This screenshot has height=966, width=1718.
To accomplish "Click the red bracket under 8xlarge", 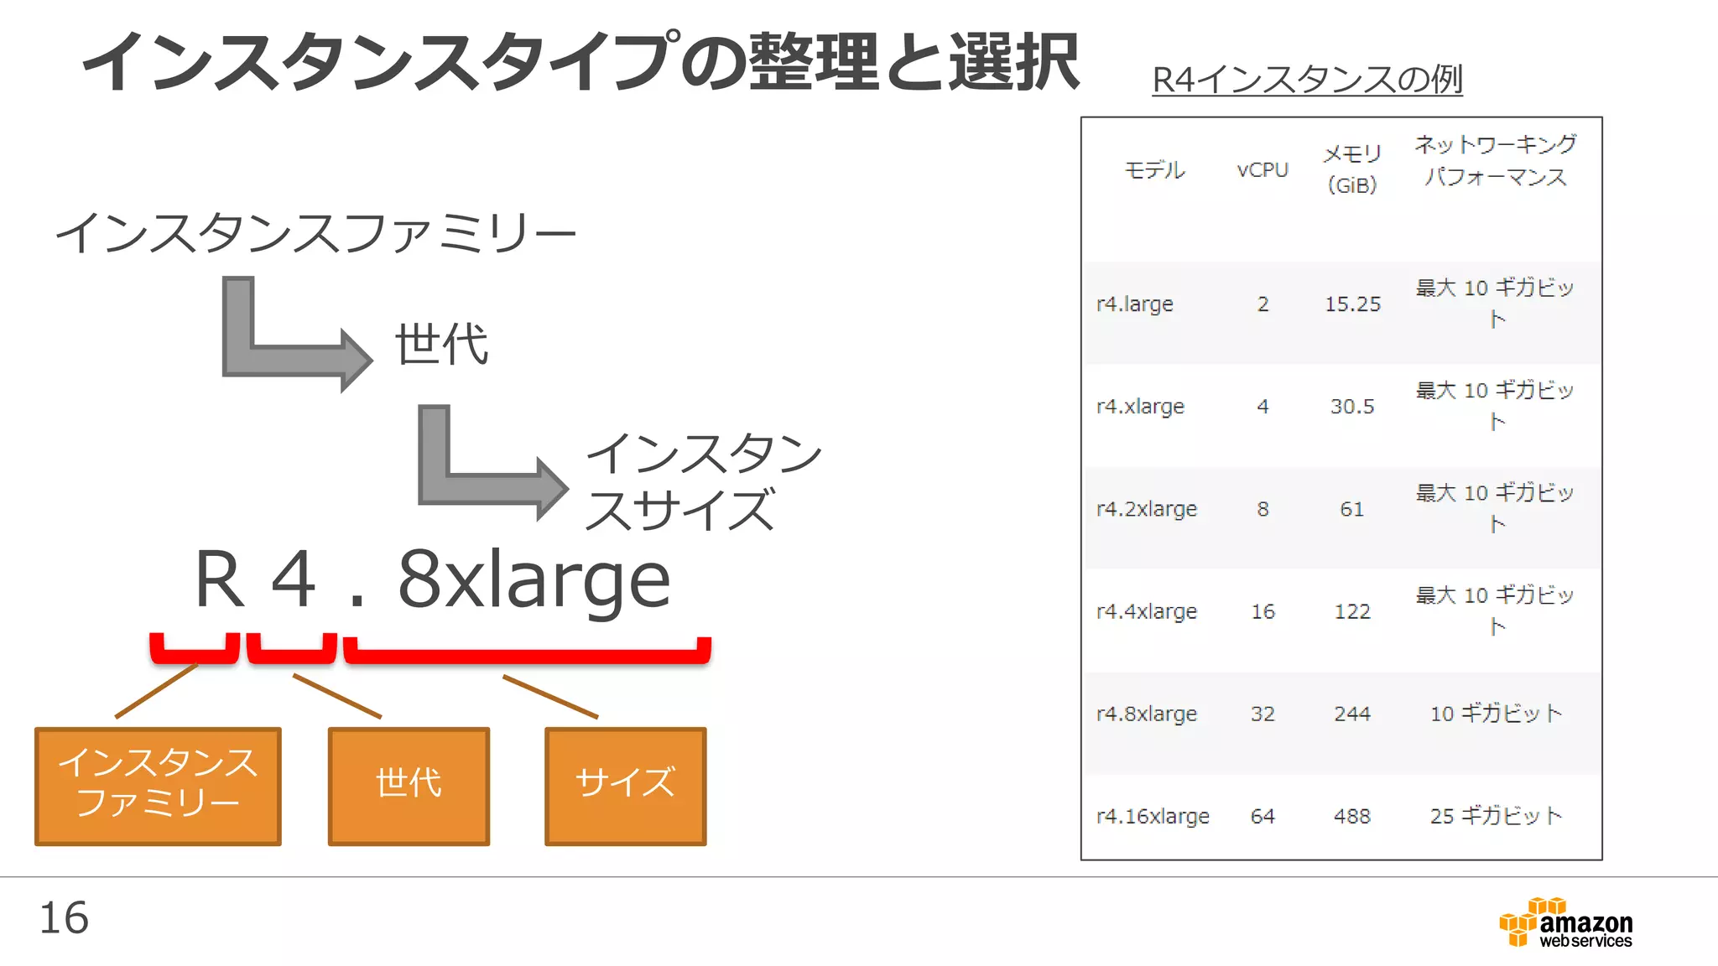I will coord(527,656).
